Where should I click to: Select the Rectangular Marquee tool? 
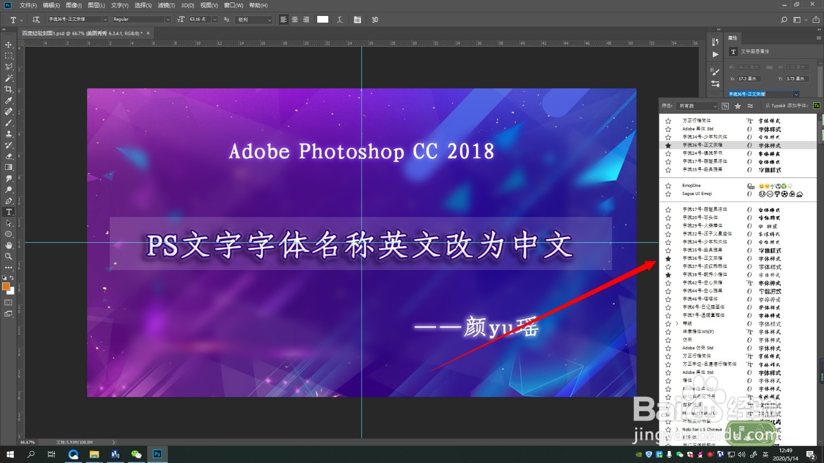click(x=9, y=56)
